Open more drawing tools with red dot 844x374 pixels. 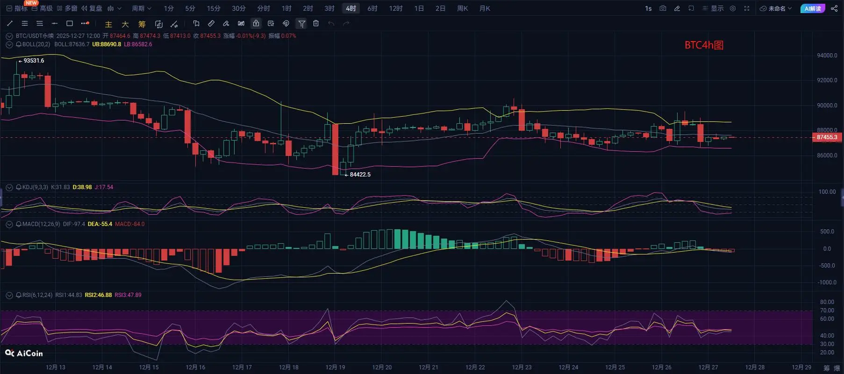(x=85, y=23)
